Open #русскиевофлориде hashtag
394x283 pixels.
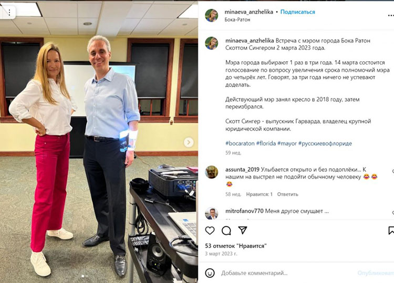click(x=325, y=144)
